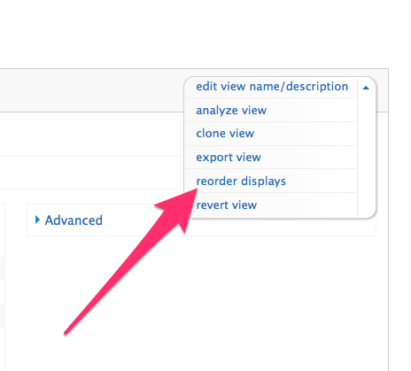Click the word "clone" in the dropdown list

(211, 134)
